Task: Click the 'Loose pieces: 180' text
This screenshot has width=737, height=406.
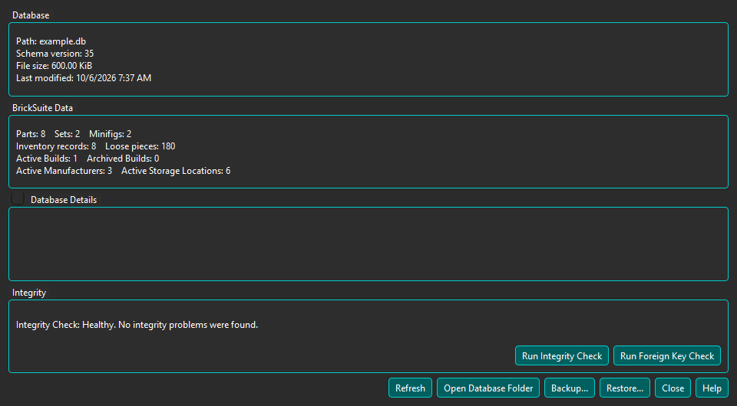Action: 140,146
